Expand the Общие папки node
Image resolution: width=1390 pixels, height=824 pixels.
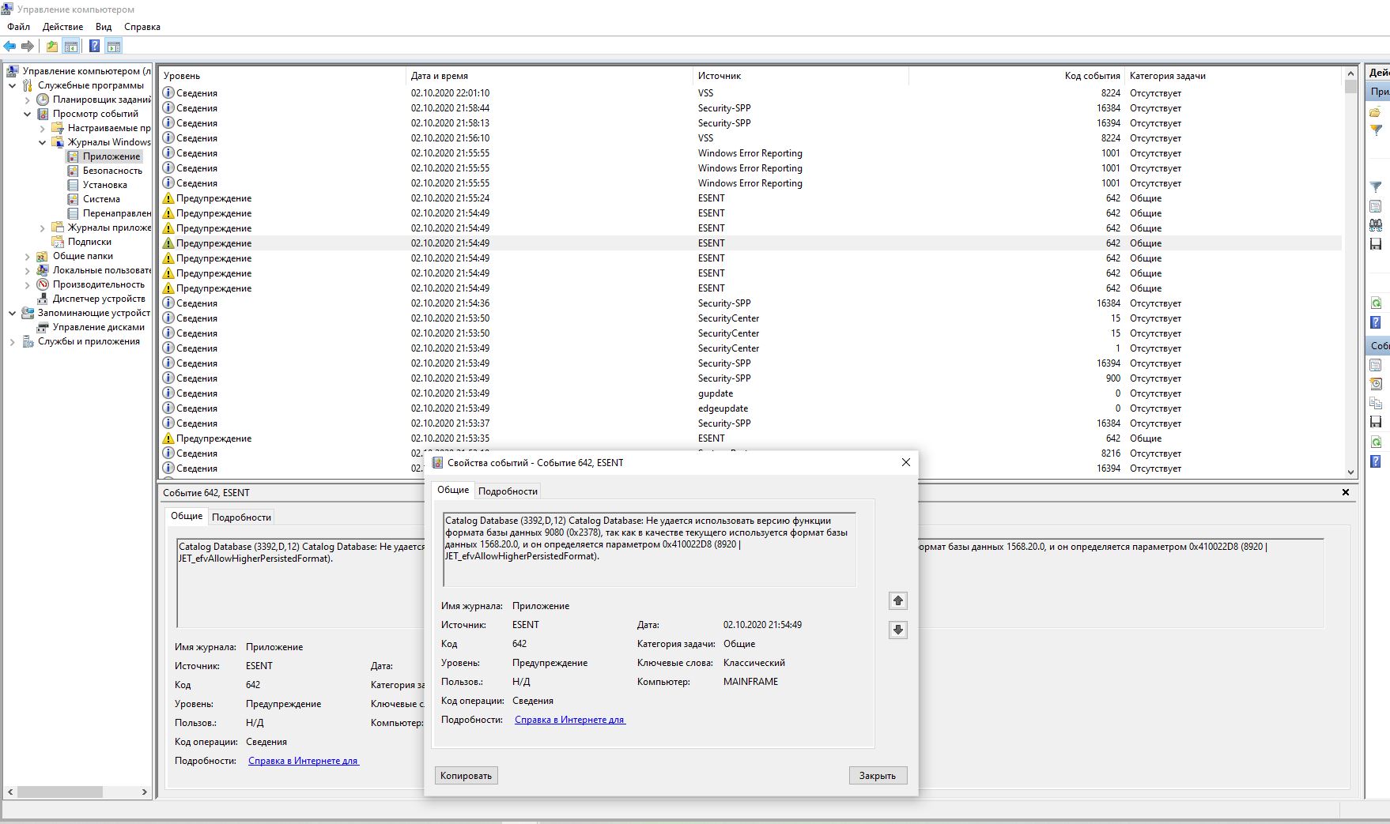[28, 256]
